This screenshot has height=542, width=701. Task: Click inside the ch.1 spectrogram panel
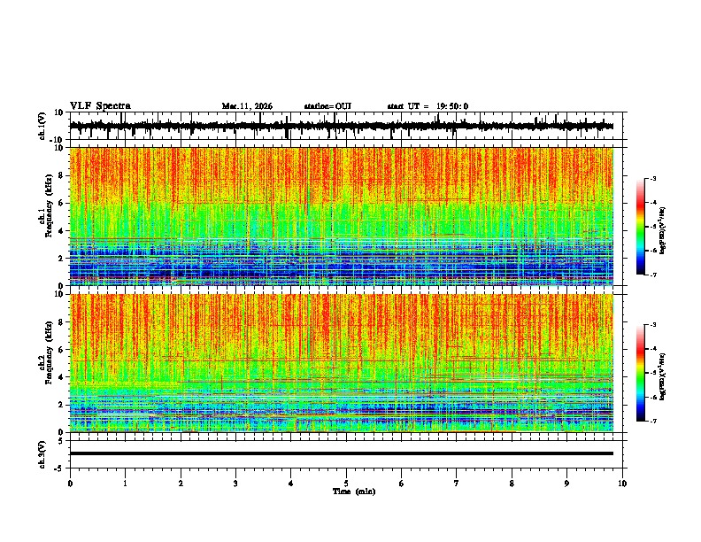click(x=342, y=216)
